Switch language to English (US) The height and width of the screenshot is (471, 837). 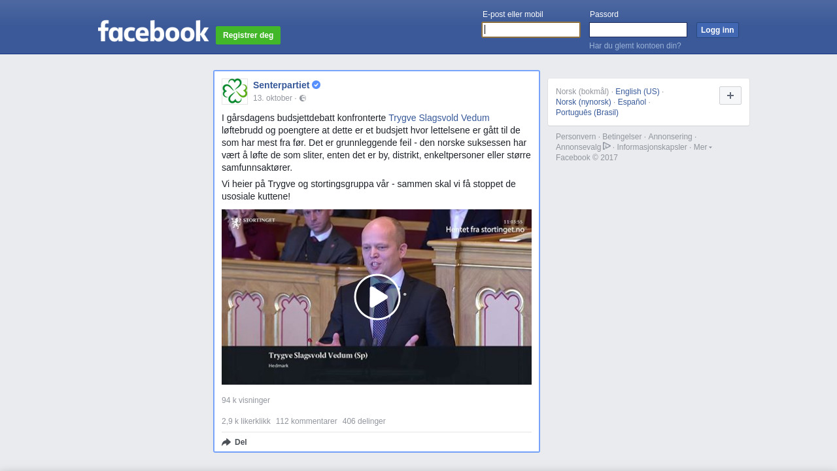pos(638,92)
